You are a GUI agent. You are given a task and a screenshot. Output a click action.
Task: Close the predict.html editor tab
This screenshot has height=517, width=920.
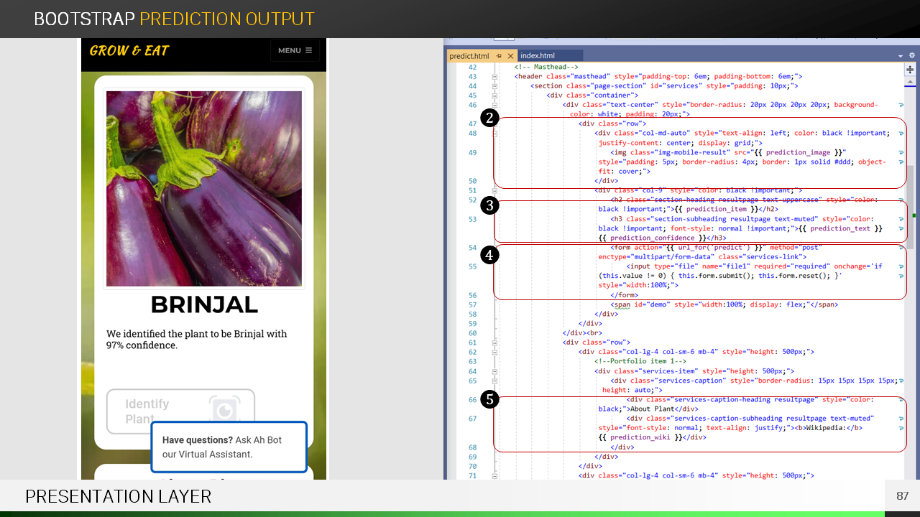pyautogui.click(x=510, y=56)
